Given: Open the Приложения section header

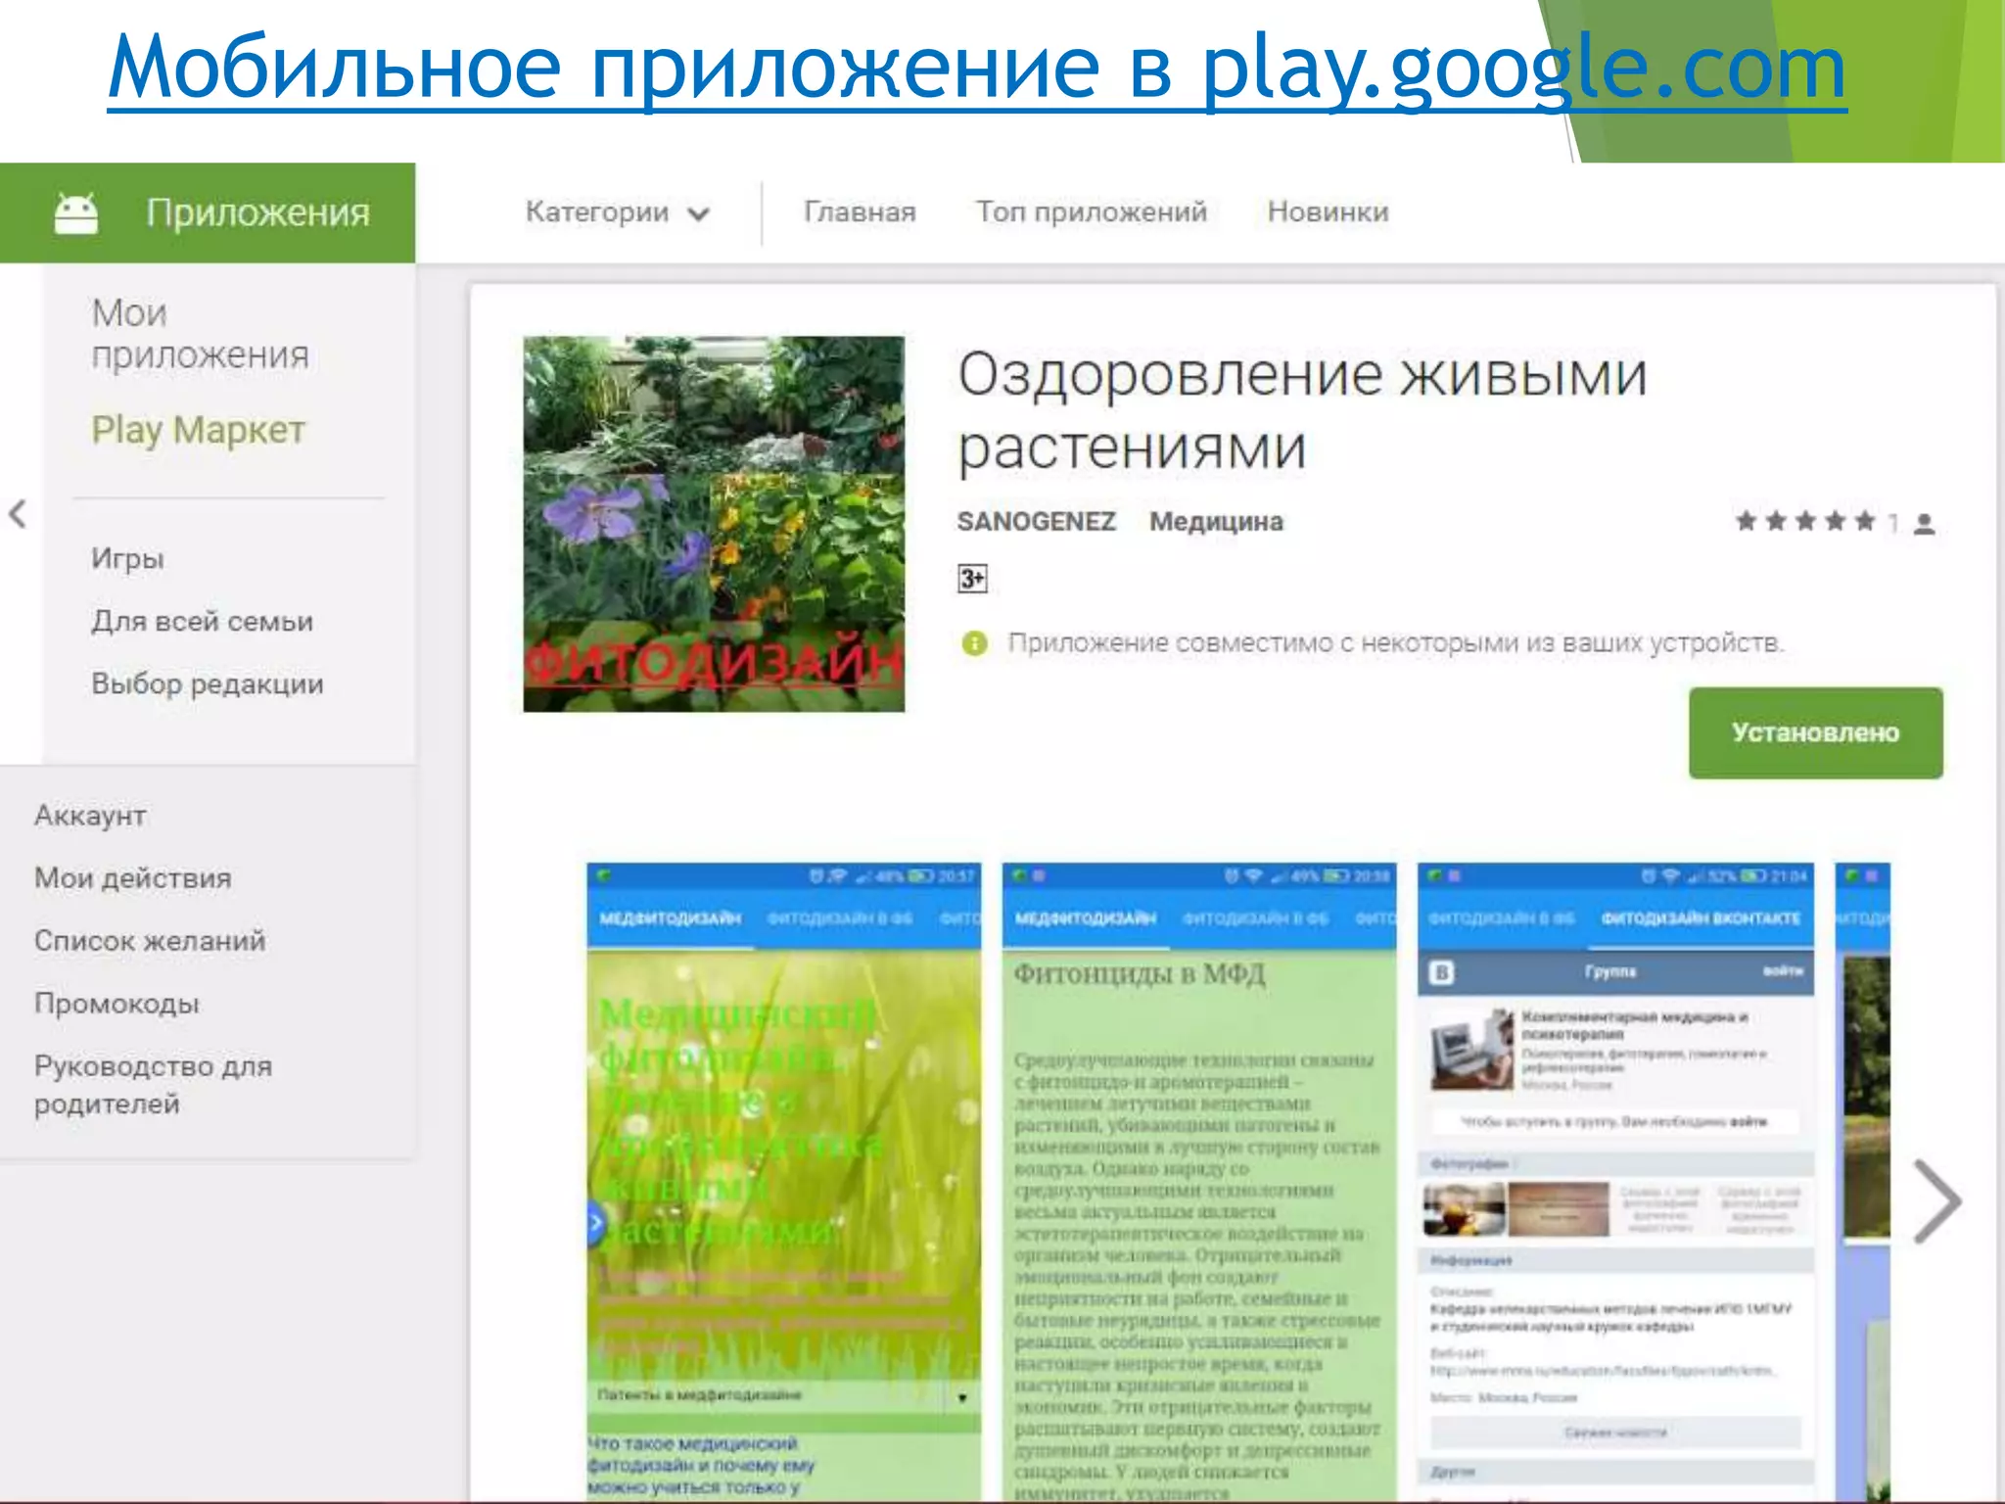Looking at the screenshot, I should click(208, 212).
